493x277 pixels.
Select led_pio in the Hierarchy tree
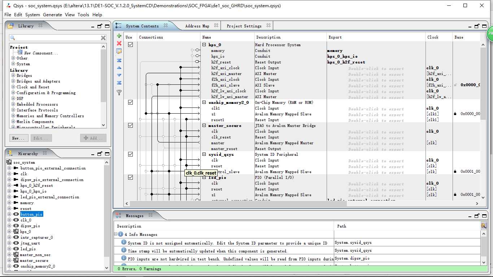point(28,249)
